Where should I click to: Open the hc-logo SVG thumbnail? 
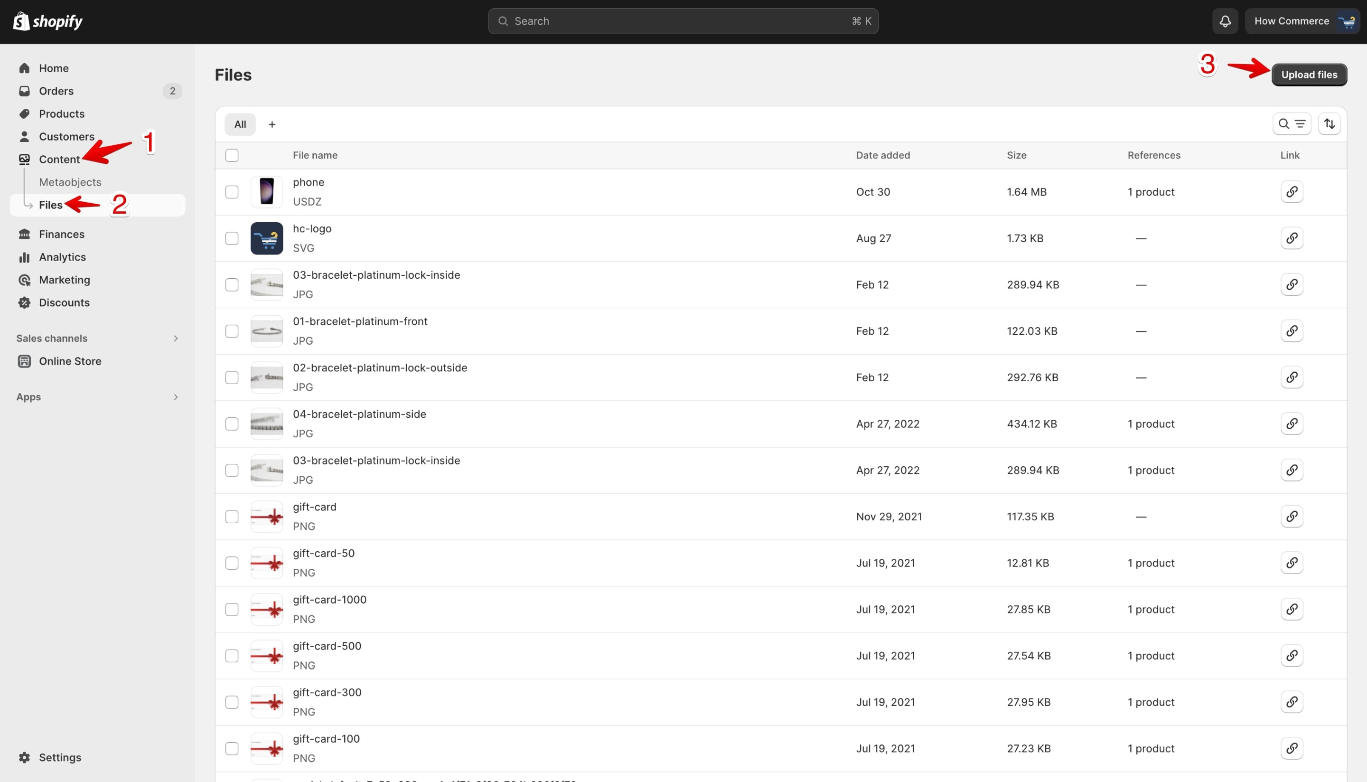click(267, 238)
